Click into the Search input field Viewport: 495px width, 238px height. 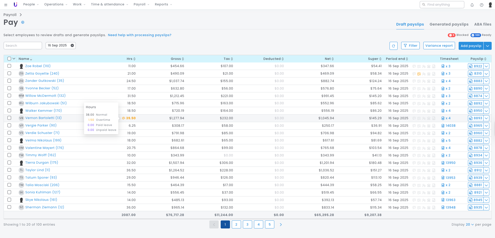click(x=23, y=46)
